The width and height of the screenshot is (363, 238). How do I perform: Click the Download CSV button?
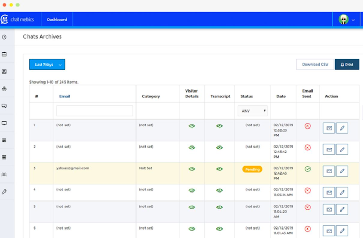315,65
